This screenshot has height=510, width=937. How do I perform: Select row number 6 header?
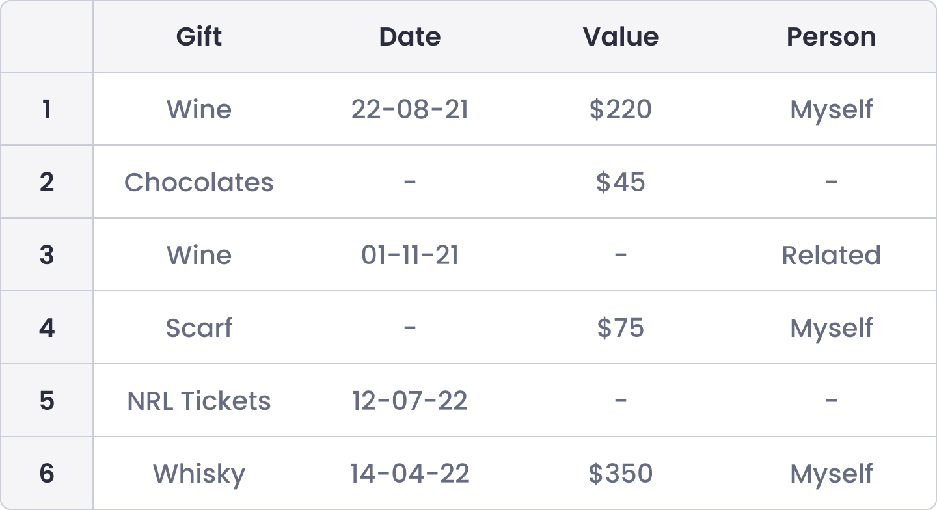click(47, 473)
